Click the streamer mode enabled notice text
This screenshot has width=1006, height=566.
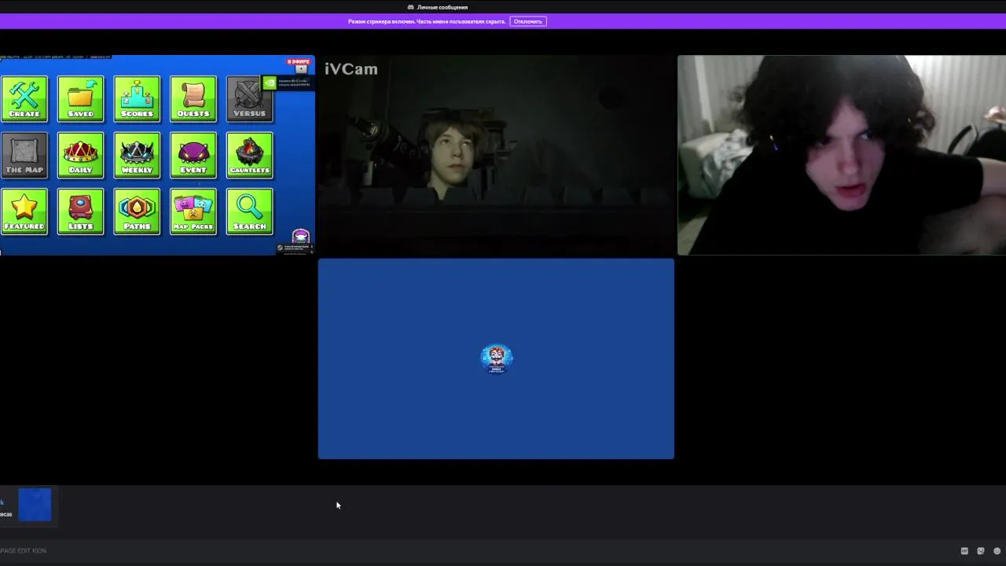[427, 21]
